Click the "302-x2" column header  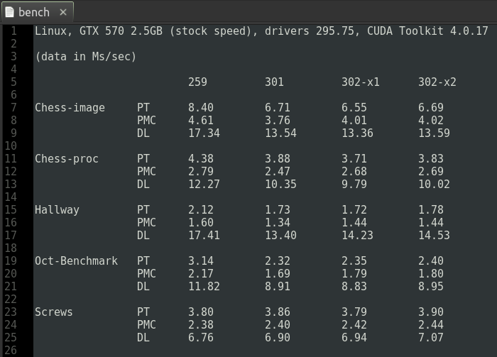pos(437,82)
